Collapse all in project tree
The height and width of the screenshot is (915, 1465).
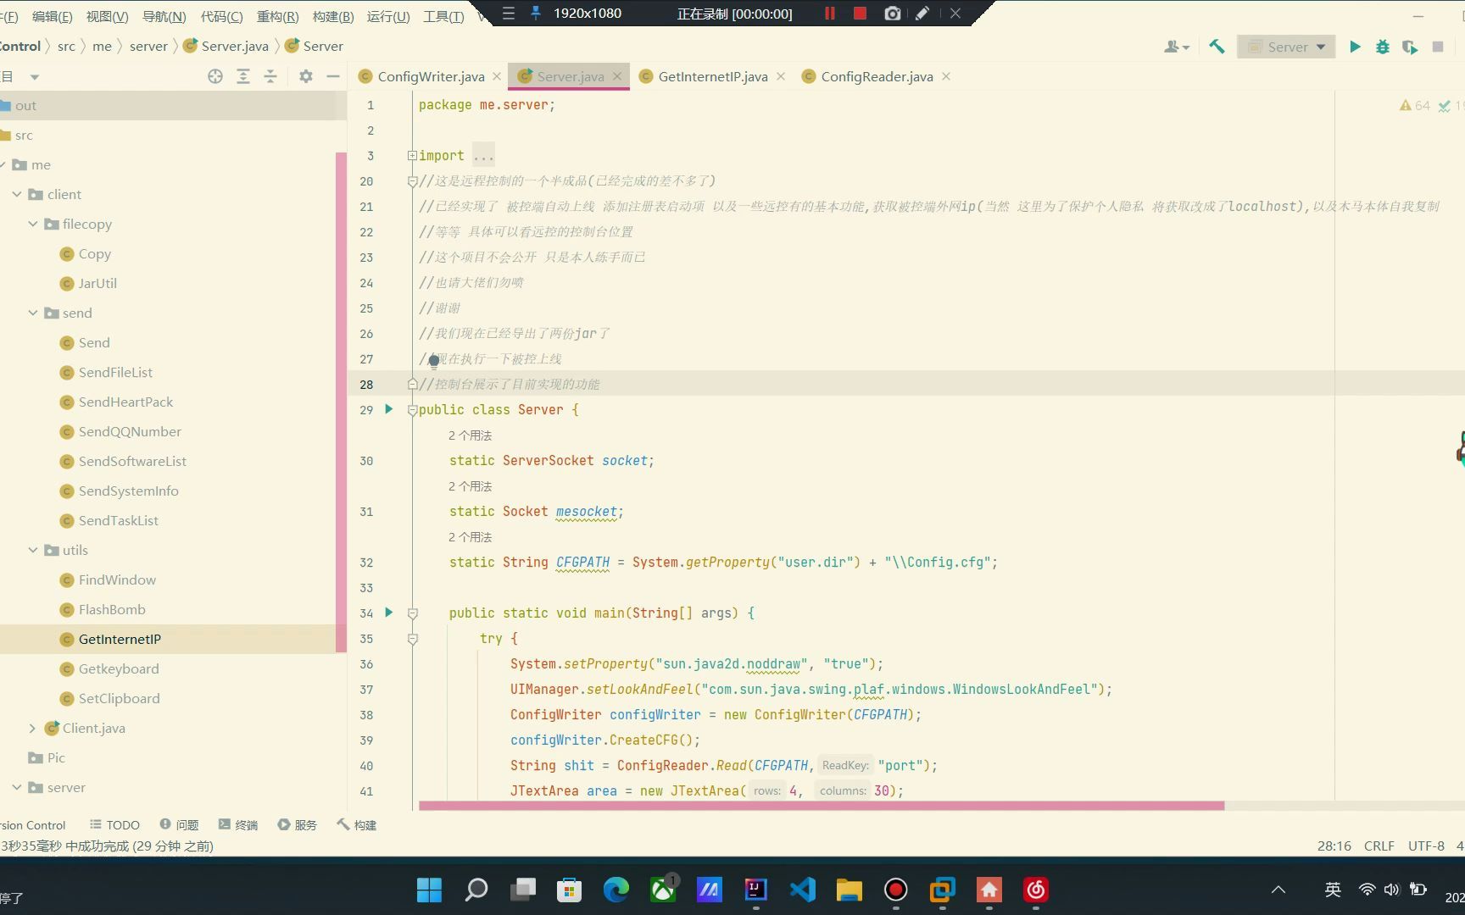pyautogui.click(x=270, y=76)
